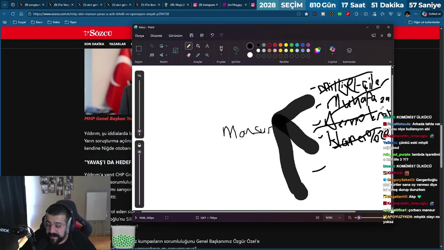The width and height of the screenshot is (444, 250).
Task: Click the Sözcü logo
Action: tap(98, 33)
